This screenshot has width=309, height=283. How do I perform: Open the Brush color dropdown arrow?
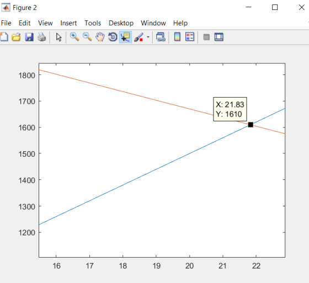point(148,37)
